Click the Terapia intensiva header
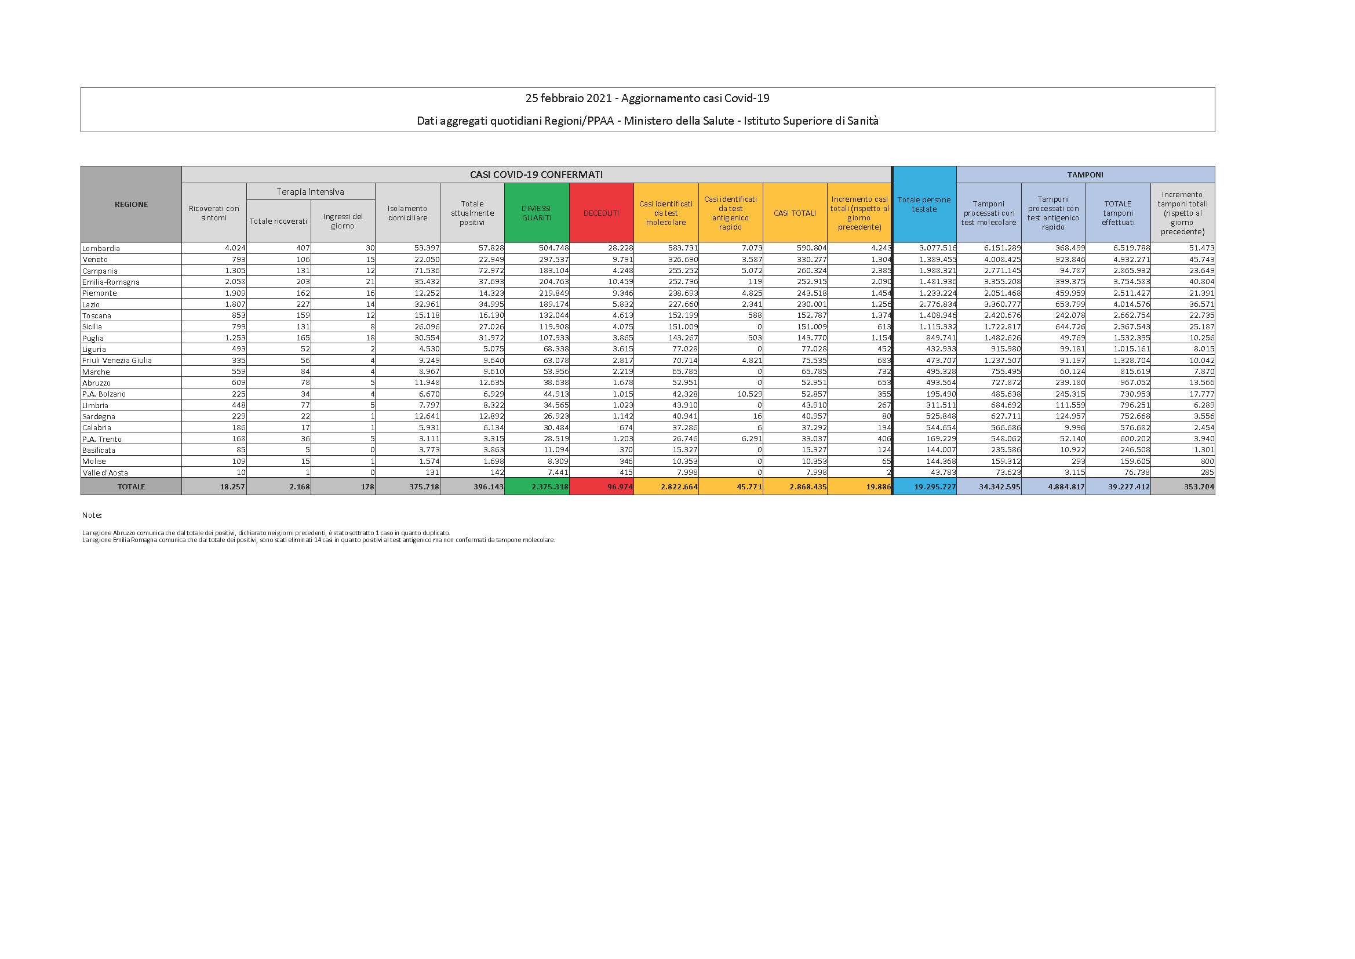 click(310, 192)
